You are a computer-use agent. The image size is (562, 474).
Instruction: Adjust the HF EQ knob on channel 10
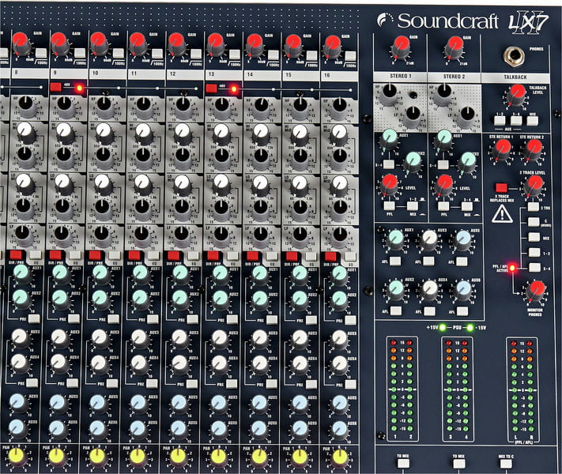tap(104, 107)
